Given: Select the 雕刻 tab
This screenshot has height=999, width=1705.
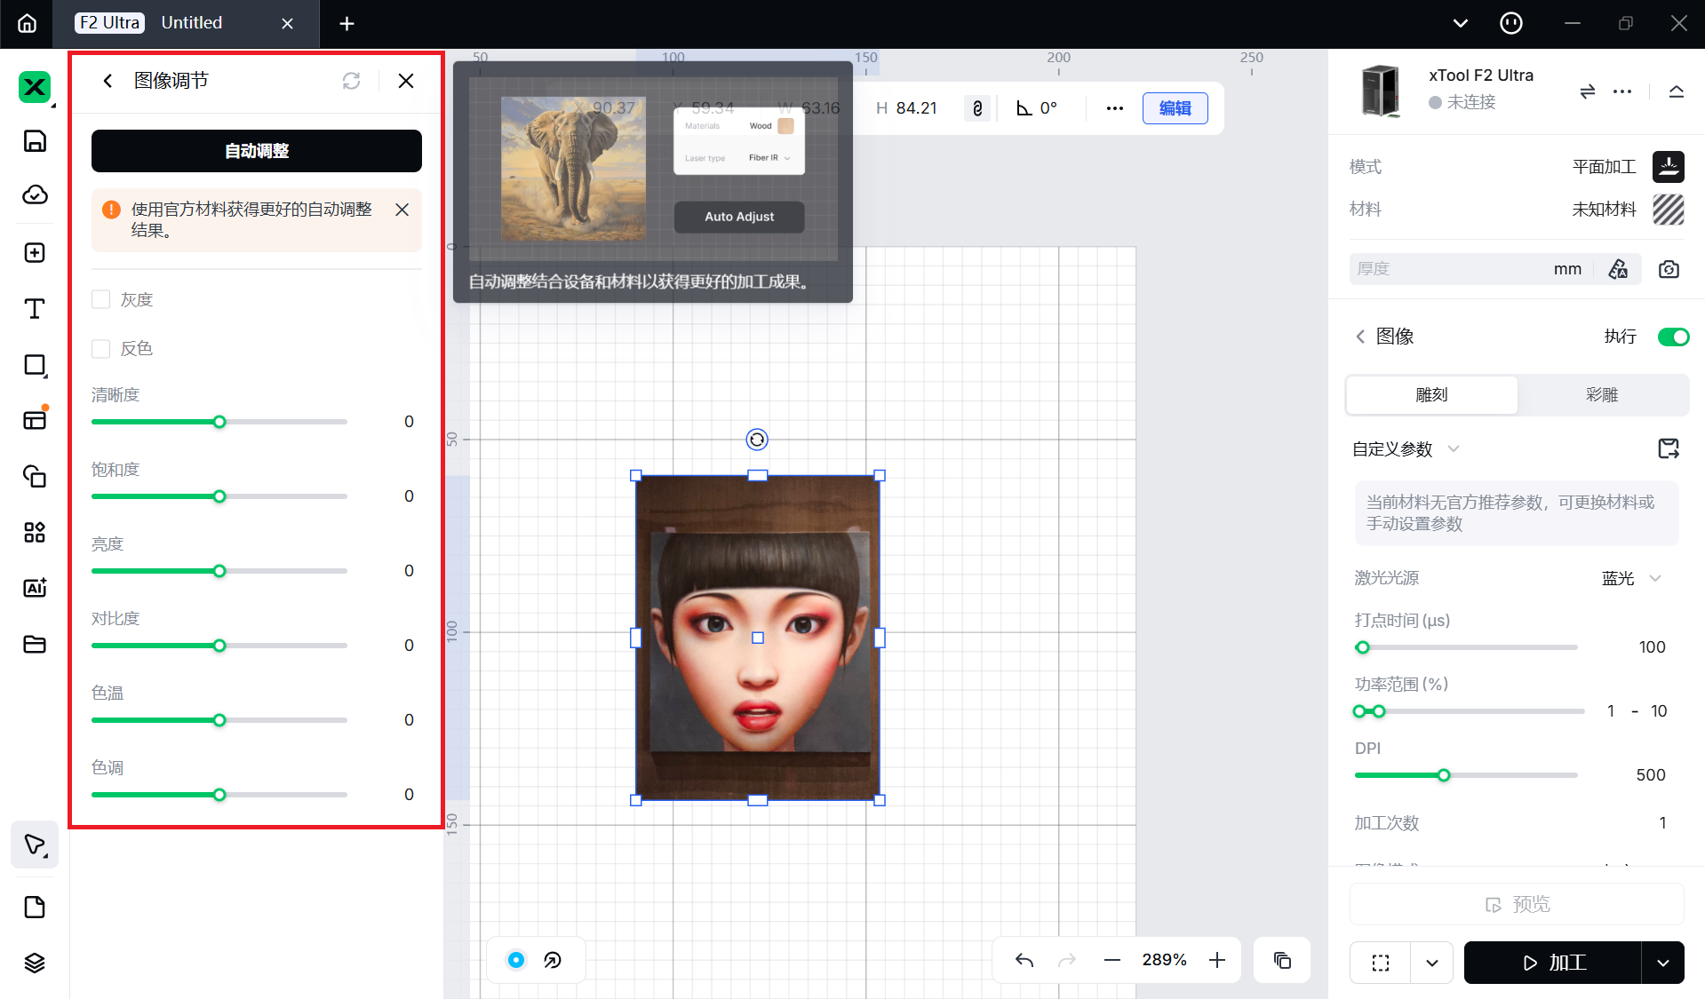Looking at the screenshot, I should coord(1431,395).
